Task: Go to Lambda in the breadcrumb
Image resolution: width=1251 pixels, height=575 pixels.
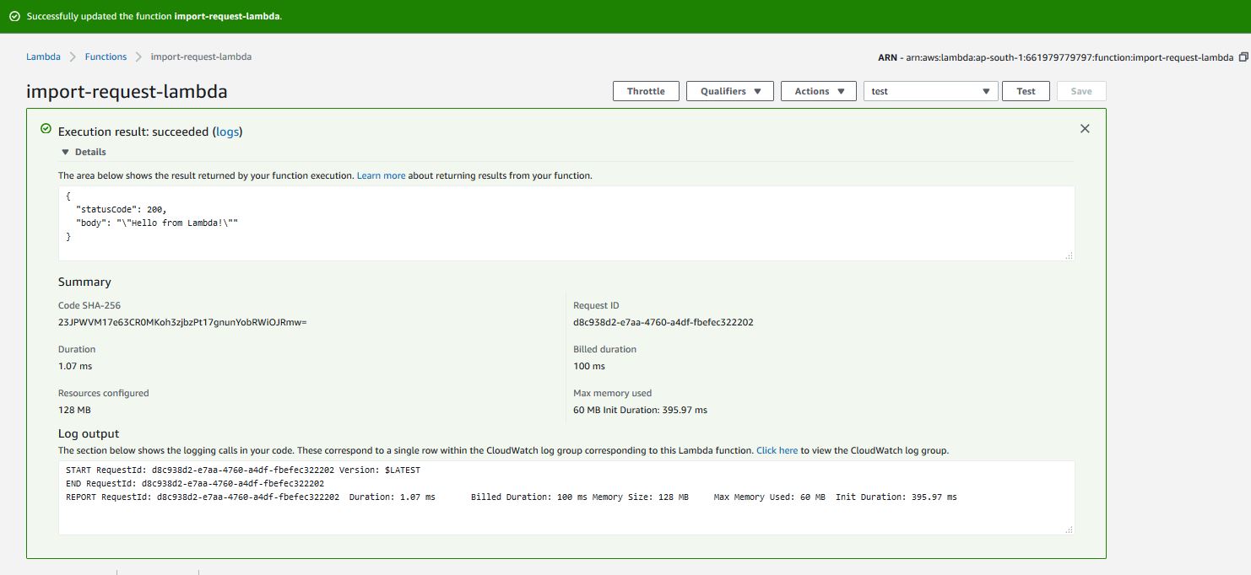Action: [x=43, y=56]
